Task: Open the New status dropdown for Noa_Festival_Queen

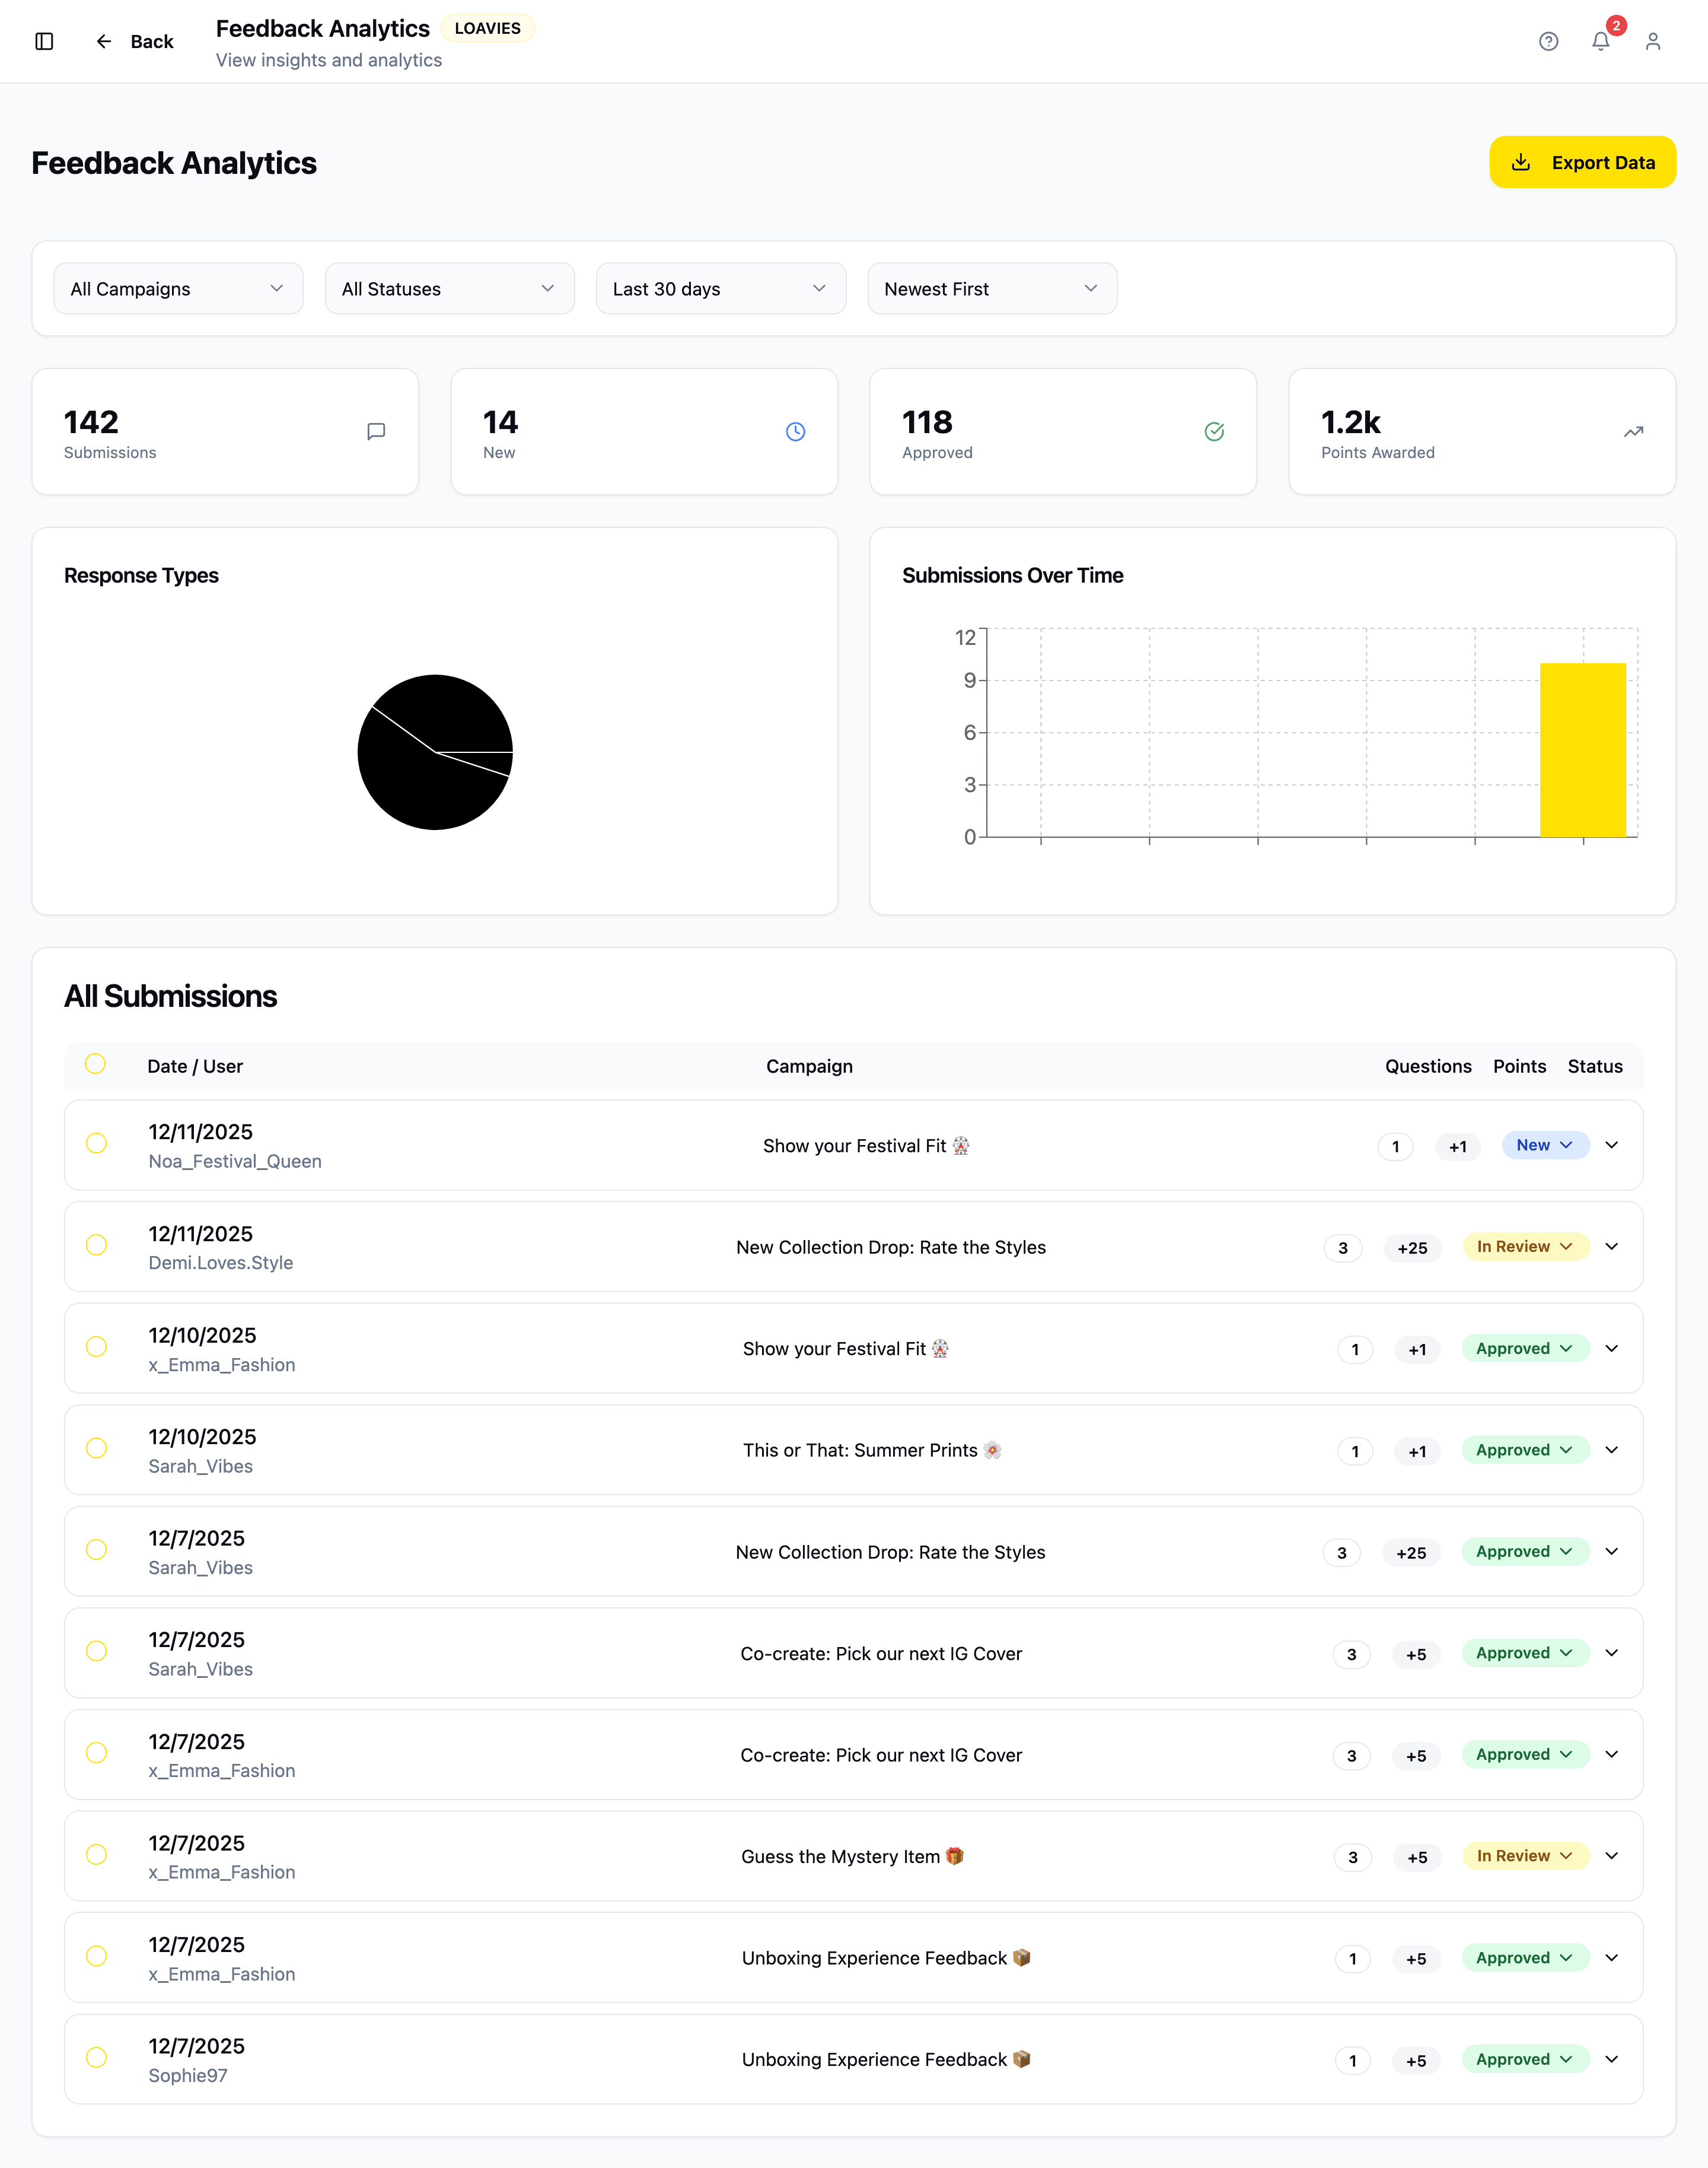Action: (1545, 1146)
